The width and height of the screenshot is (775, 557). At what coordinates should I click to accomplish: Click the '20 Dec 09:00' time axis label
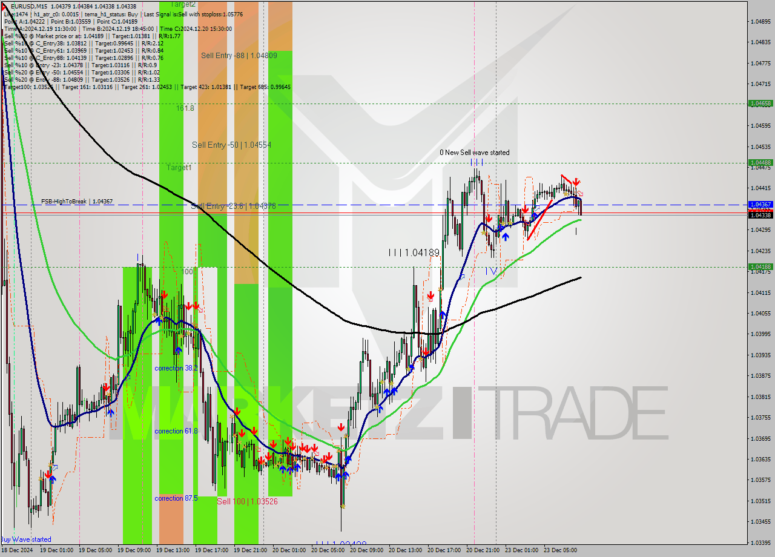(366, 550)
